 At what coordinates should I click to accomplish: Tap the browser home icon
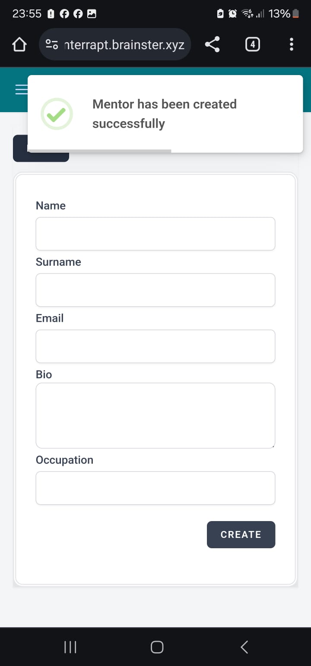click(x=19, y=44)
